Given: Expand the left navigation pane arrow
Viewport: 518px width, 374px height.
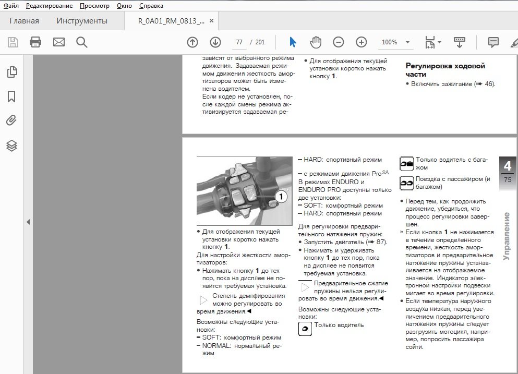Looking at the screenshot, I should (x=28, y=222).
